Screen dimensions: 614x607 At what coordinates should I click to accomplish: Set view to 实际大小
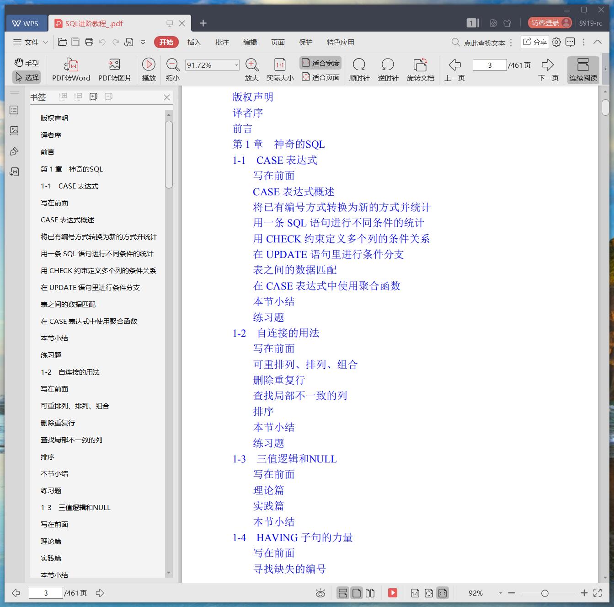coord(280,70)
